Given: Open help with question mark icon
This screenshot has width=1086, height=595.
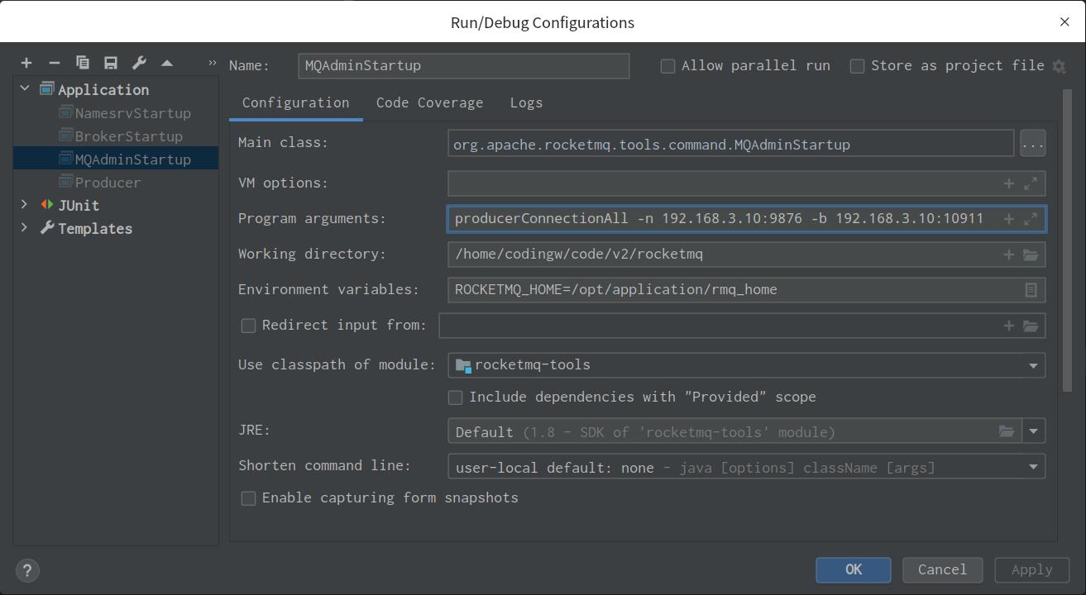Looking at the screenshot, I should [27, 570].
